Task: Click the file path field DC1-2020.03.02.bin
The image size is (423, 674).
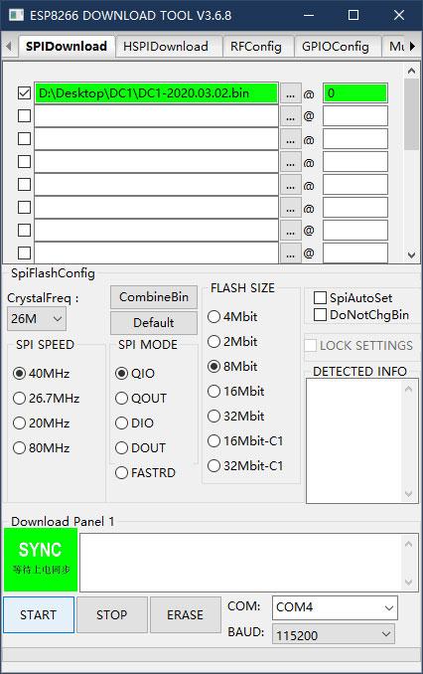Action: click(156, 93)
